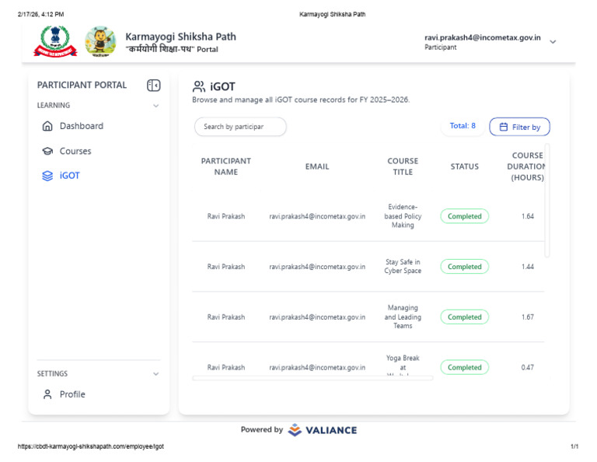
Task: Click the bee mascot logo
Action: pos(100,41)
